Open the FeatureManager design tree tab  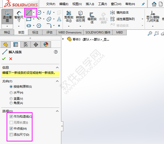[x=6, y=45]
